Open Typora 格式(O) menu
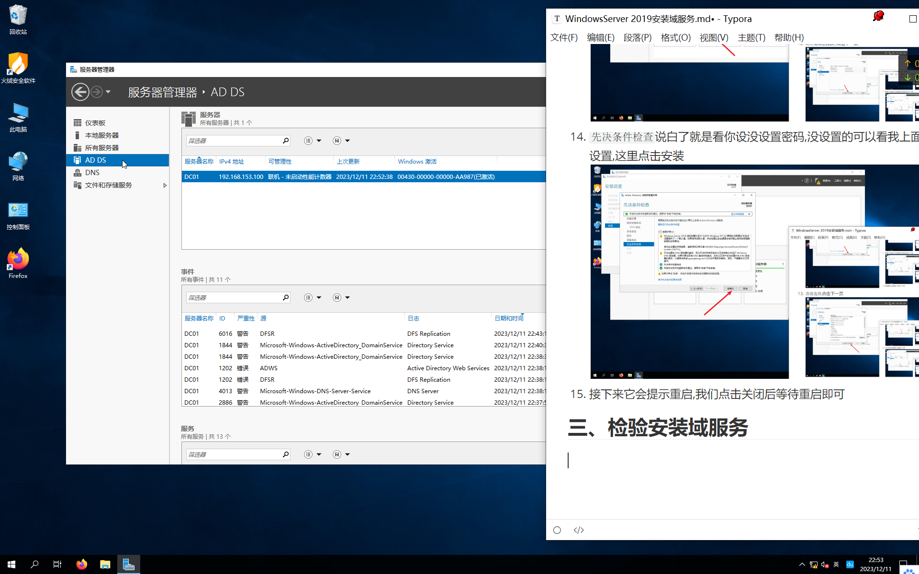 click(675, 37)
